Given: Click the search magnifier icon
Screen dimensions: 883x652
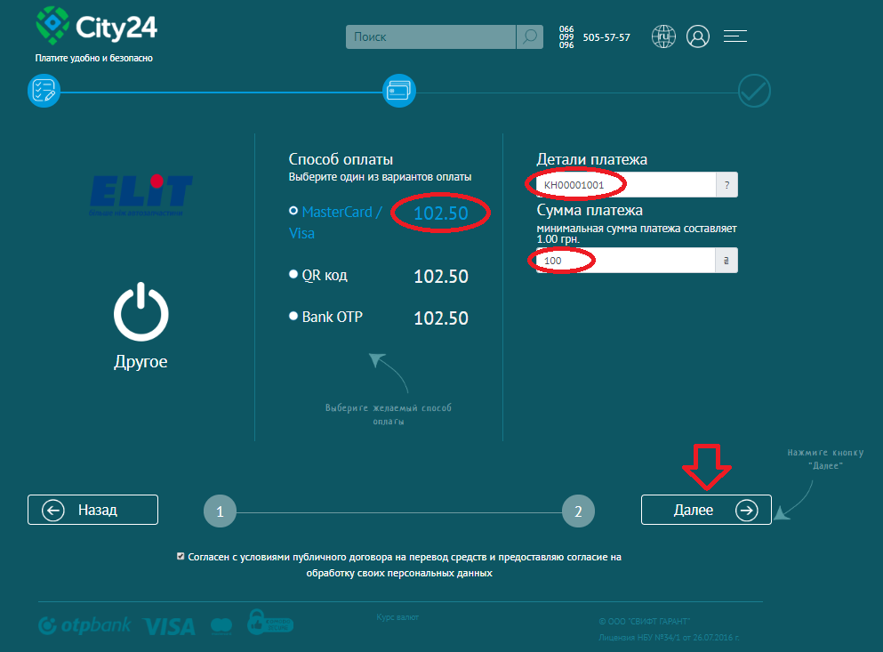Looking at the screenshot, I should [x=529, y=36].
